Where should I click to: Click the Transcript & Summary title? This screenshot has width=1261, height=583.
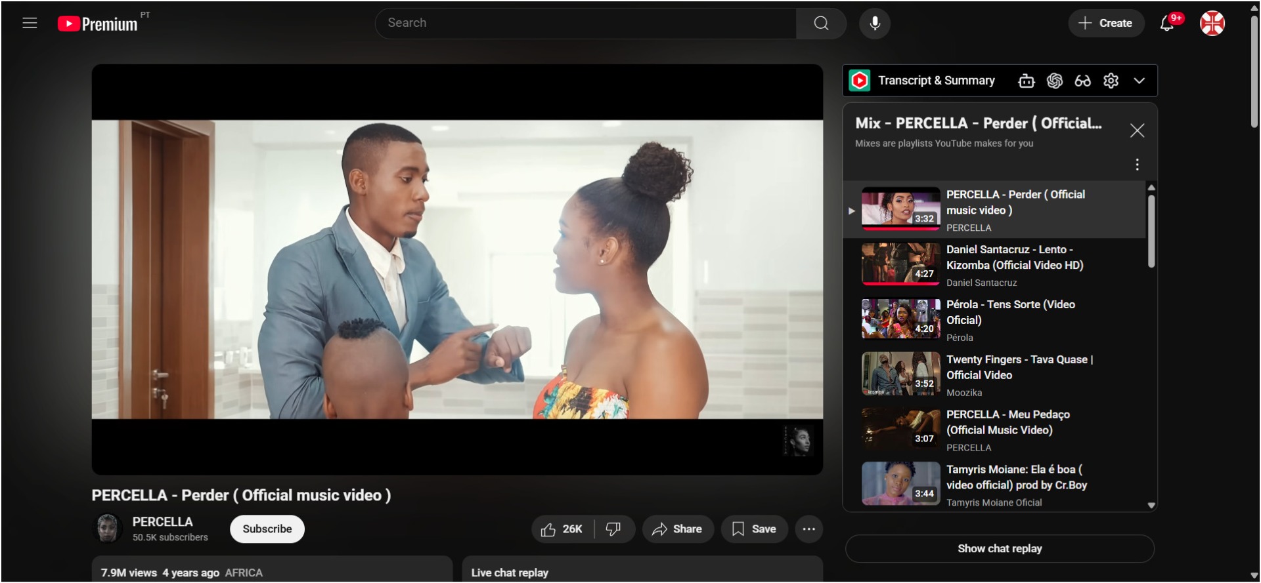pos(937,81)
